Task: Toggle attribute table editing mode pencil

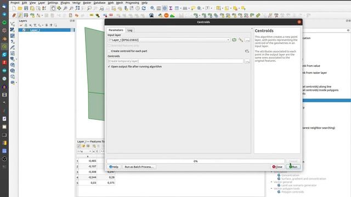Action: point(79,146)
